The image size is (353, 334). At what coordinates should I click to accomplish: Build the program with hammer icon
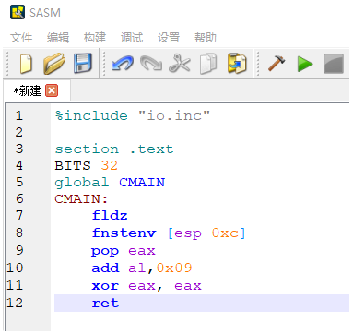[x=277, y=64]
